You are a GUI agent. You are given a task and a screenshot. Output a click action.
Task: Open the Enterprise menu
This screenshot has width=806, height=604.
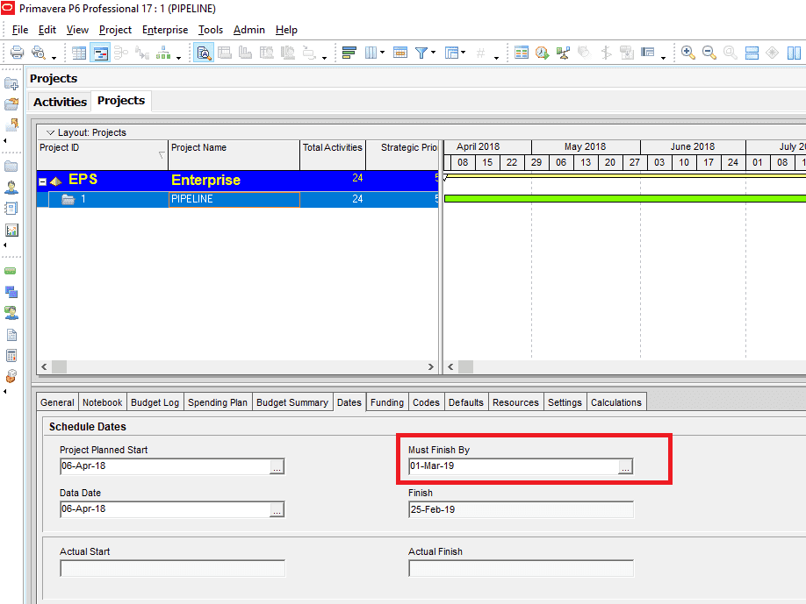point(165,30)
